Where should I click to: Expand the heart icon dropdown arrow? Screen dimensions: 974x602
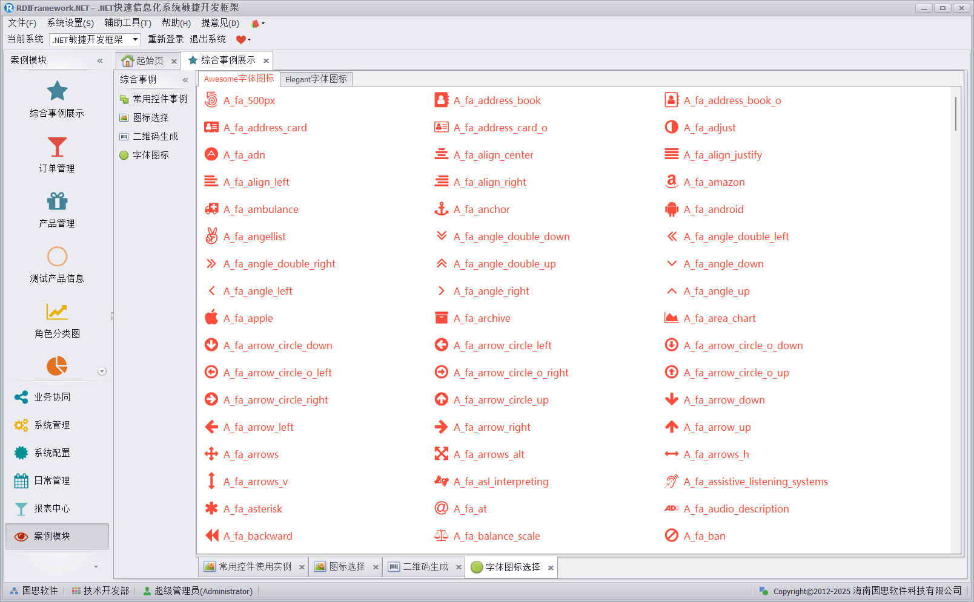[249, 40]
